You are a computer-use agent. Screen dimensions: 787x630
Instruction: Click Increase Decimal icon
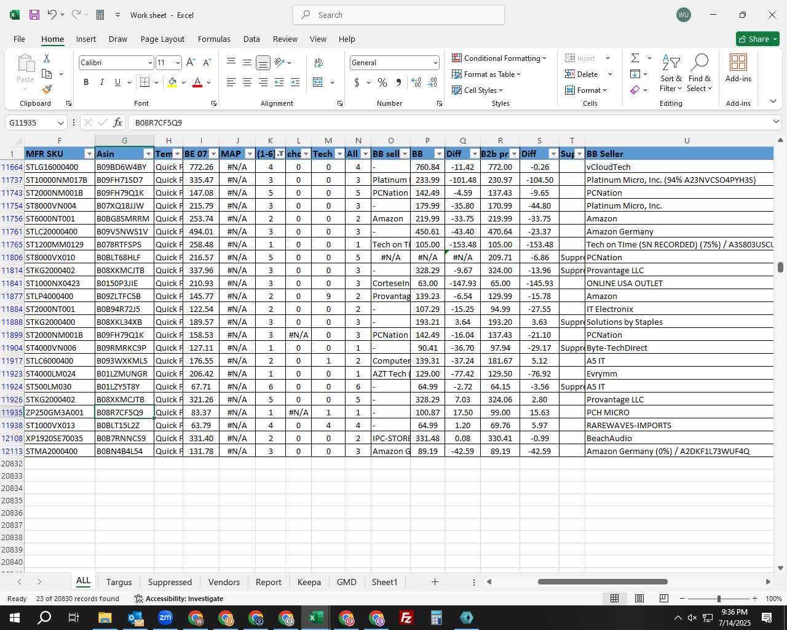coord(416,82)
